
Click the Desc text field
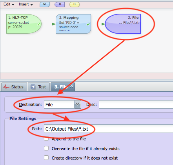click(x=136, y=104)
